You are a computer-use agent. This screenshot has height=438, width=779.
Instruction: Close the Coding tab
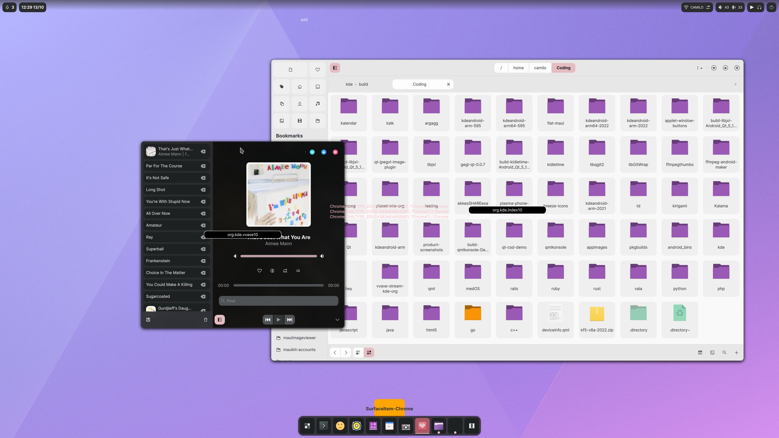click(x=449, y=84)
